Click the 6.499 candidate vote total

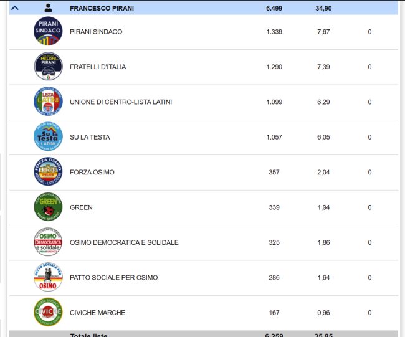(274, 8)
